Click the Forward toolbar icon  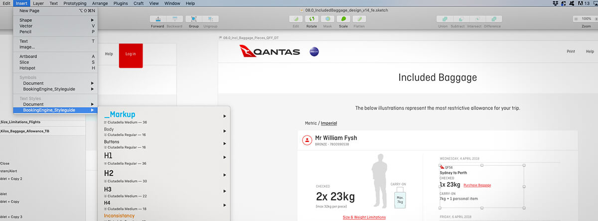pos(157,19)
